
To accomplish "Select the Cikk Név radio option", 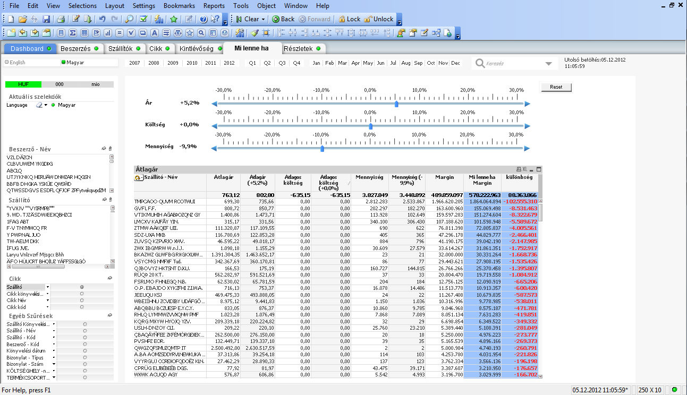I will 81,300.
